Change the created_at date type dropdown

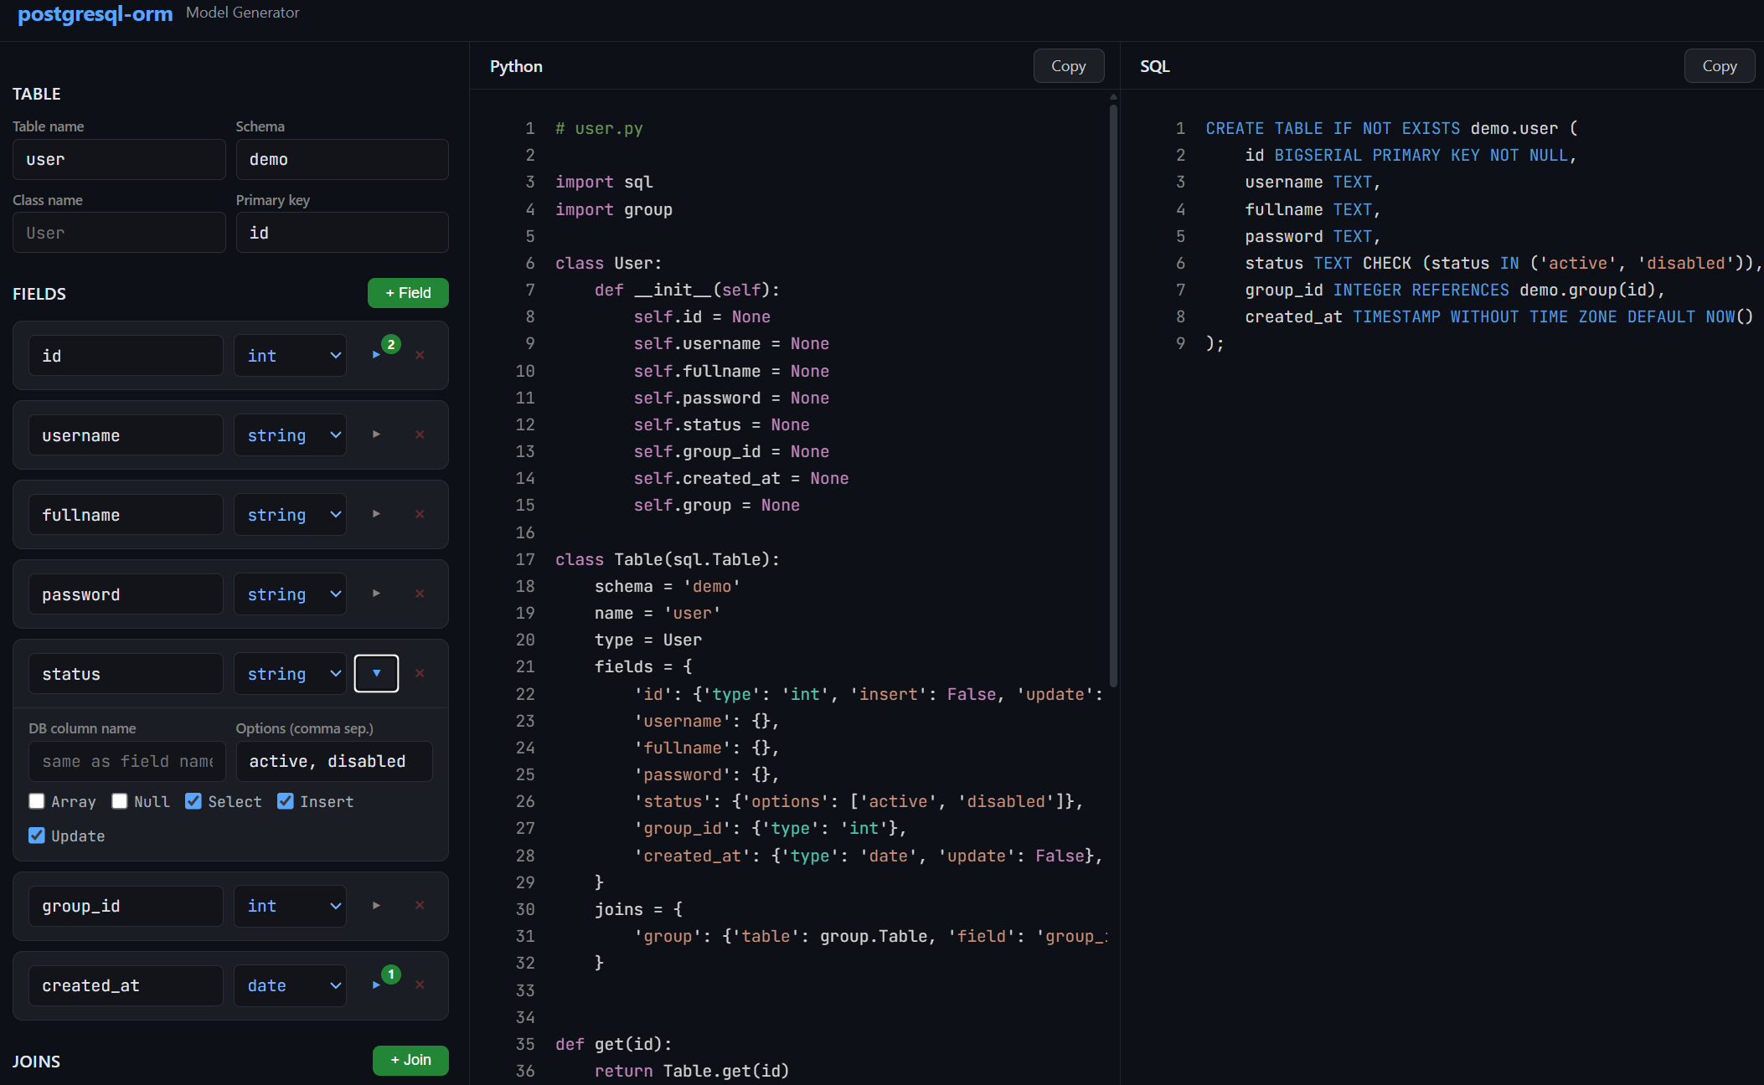[290, 985]
